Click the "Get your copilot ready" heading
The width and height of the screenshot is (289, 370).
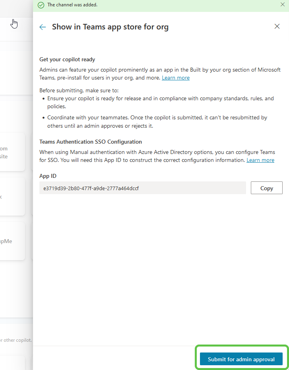point(67,60)
